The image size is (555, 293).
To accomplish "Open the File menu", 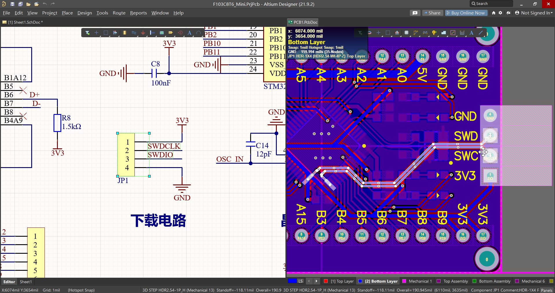I will coord(6,13).
